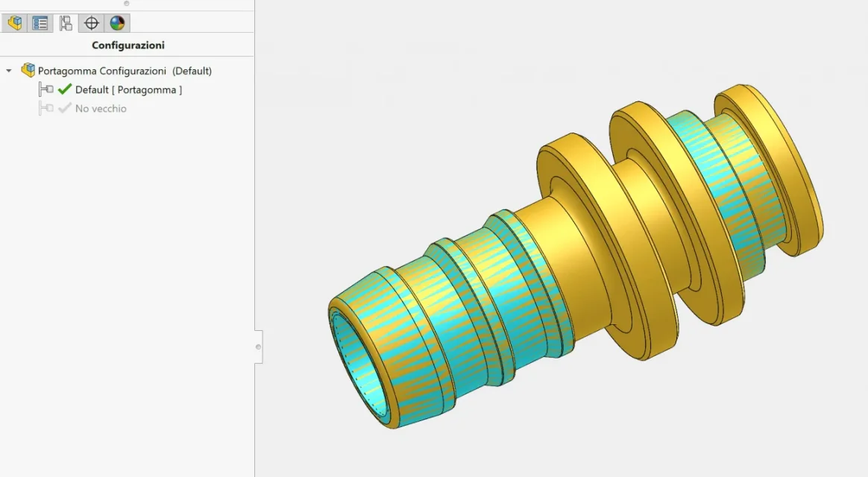Collapse the side panel using its edge handle
The width and height of the screenshot is (868, 477).
(258, 347)
